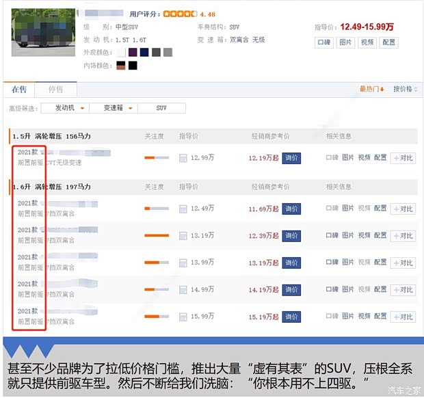Image resolution: width=424 pixels, height=398 pixels.
Task: Click the 配置 button under guide price
Action: coord(389,42)
